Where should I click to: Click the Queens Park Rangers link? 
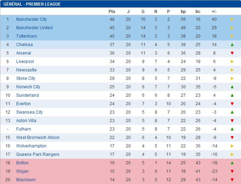click(x=38, y=154)
